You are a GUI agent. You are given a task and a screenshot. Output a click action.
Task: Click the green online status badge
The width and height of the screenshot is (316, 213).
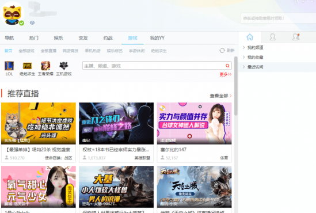(21, 23)
